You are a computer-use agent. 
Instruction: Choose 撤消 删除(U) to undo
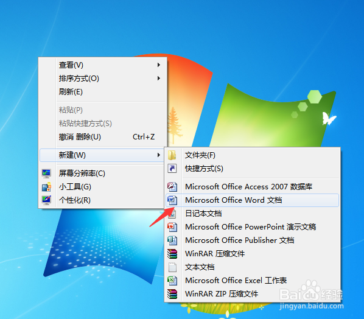102,137
